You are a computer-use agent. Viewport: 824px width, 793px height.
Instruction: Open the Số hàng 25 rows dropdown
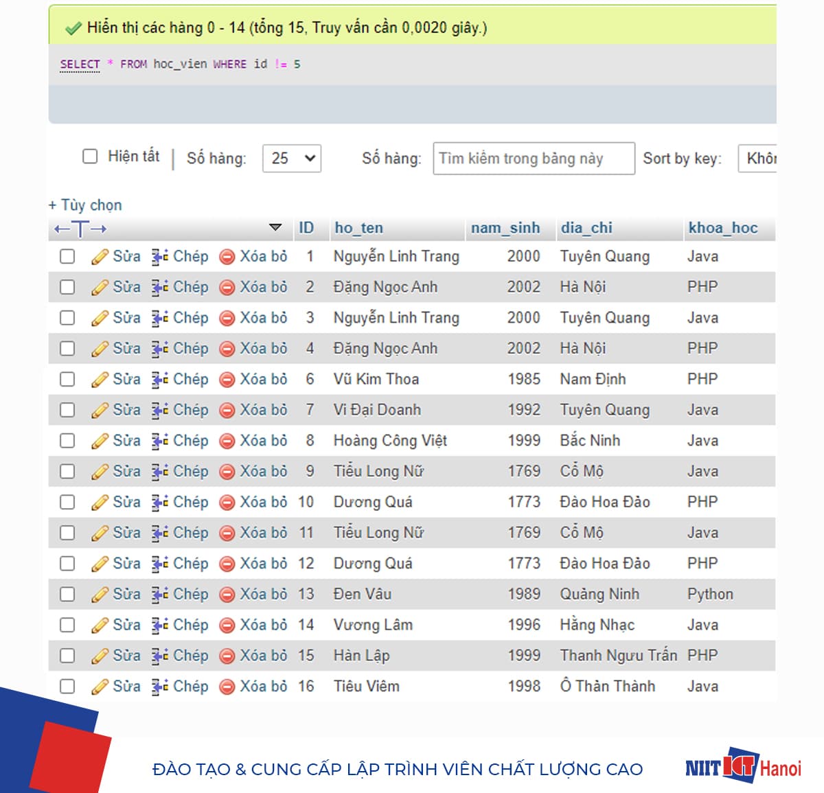point(291,159)
